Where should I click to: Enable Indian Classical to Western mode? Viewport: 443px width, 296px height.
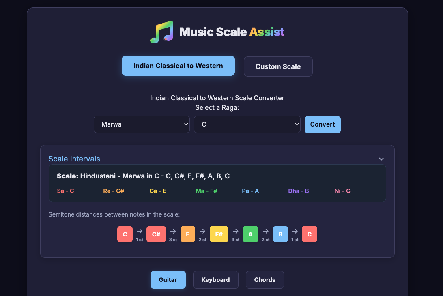178,65
